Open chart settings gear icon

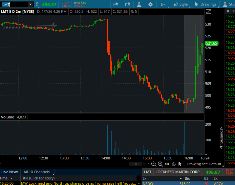pos(150,4)
